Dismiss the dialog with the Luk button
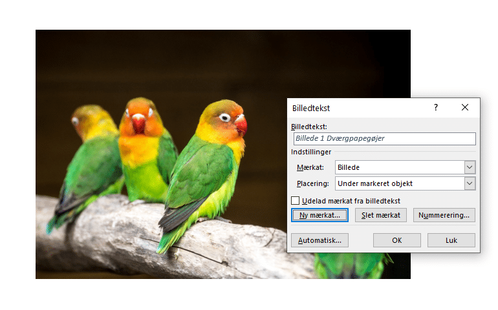Image resolution: width=498 pixels, height=310 pixels. 451,240
